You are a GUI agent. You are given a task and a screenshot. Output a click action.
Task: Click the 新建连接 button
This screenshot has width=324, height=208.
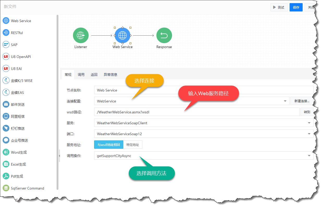point(302,101)
